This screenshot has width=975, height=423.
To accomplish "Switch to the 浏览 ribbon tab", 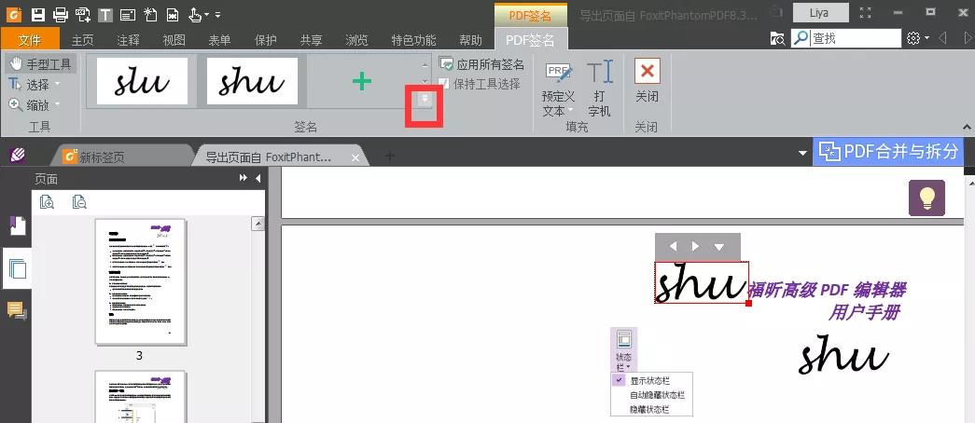I will [357, 40].
